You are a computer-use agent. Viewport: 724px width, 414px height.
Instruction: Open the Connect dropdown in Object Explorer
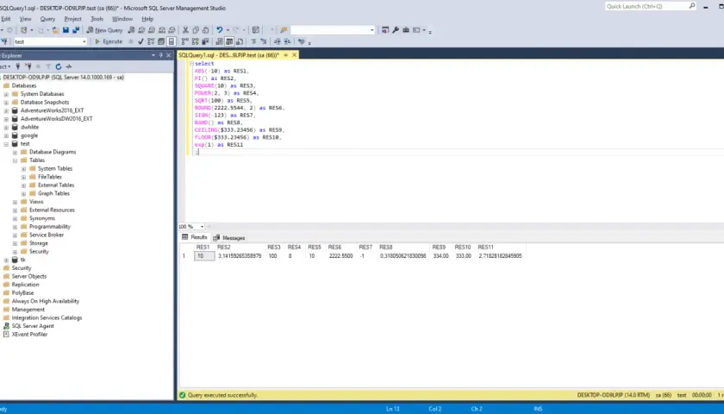click(4, 66)
